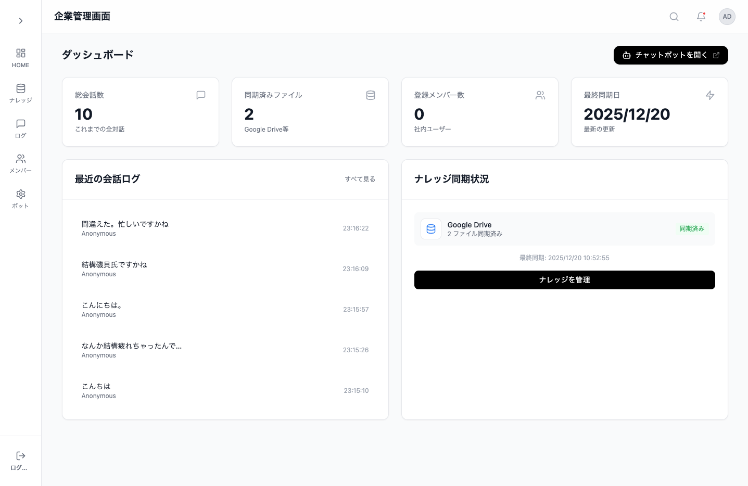Click the timestamp 23:15:26

click(x=356, y=350)
